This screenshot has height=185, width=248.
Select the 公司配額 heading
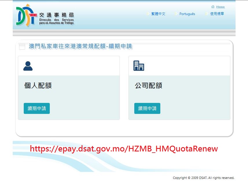tap(148, 86)
